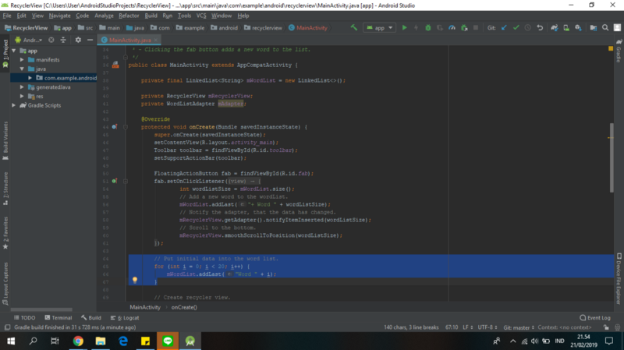The image size is (624, 350).
Task: Hide the Project panel with minus icon
Action: coord(90,40)
